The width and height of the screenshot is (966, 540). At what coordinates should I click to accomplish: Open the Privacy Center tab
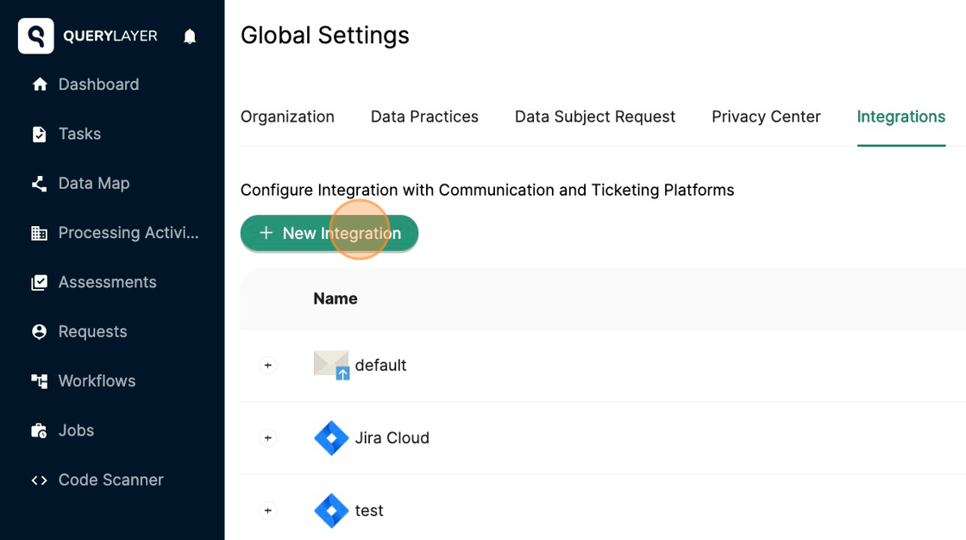coord(766,116)
